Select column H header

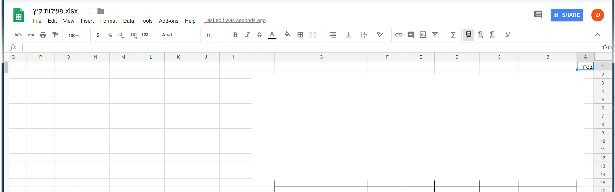click(261, 57)
